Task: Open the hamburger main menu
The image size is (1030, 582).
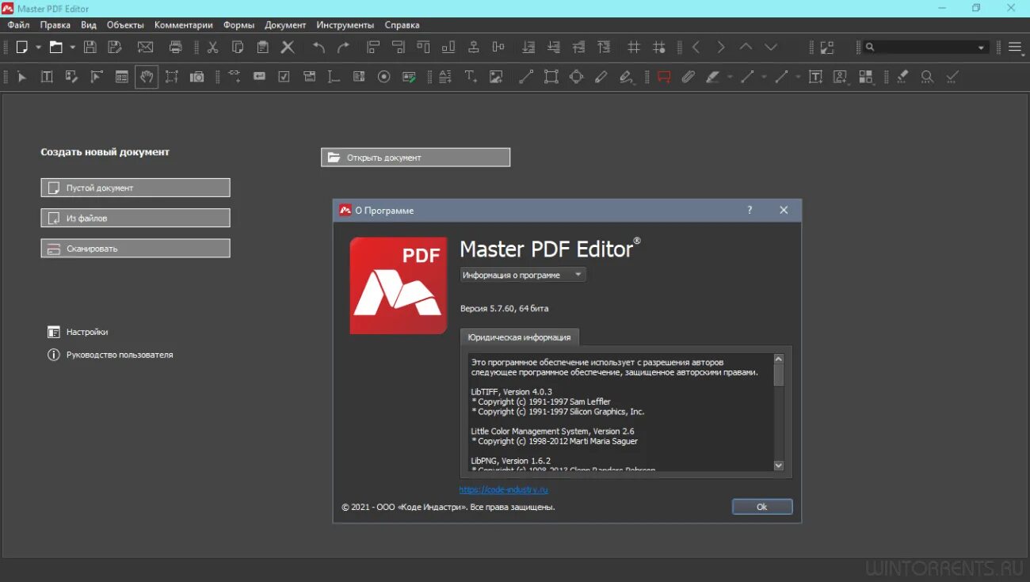Action: click(x=1015, y=48)
